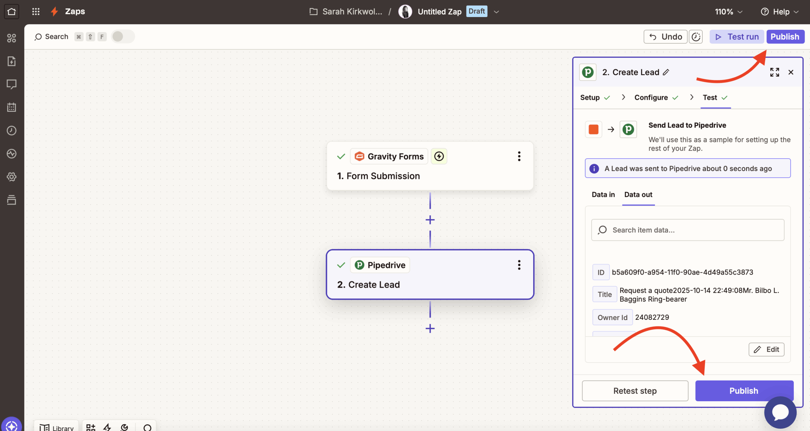Expand the Create Lead panel to fullscreen
810x431 pixels.
[x=774, y=72]
